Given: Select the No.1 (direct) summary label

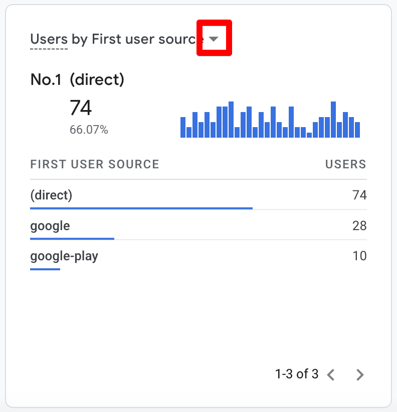Looking at the screenshot, I should point(77,79).
